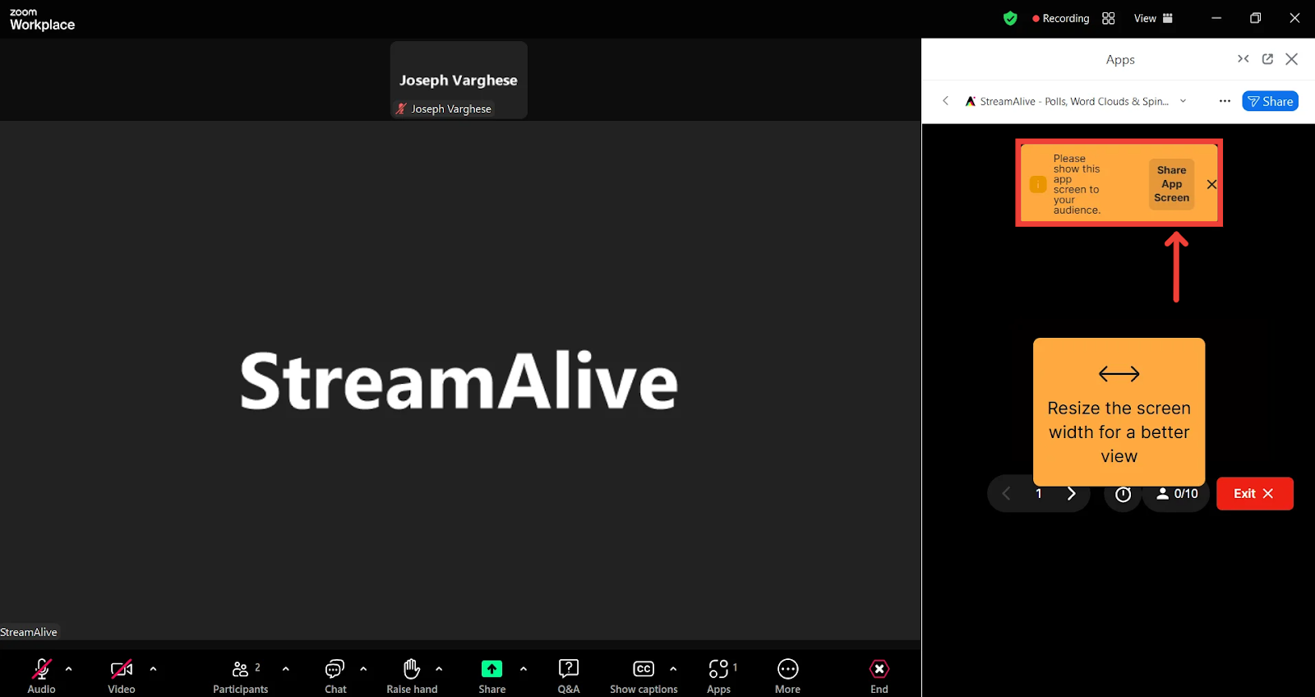This screenshot has width=1315, height=697.
Task: Click the Raise hand icon
Action: [412, 668]
